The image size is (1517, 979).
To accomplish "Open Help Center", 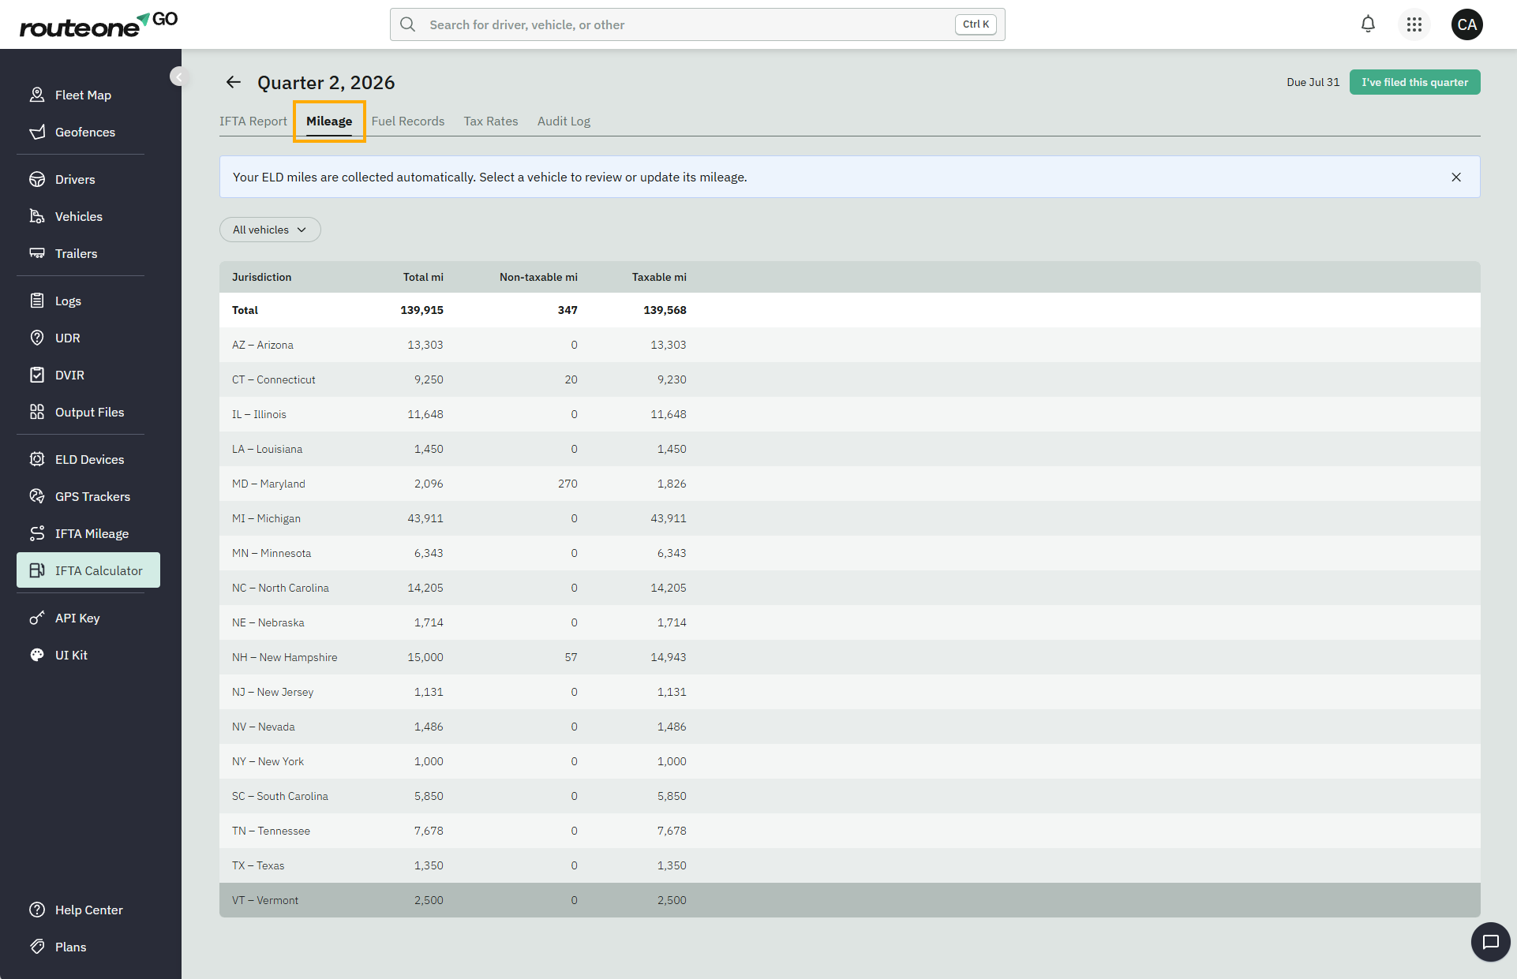I will 88,910.
